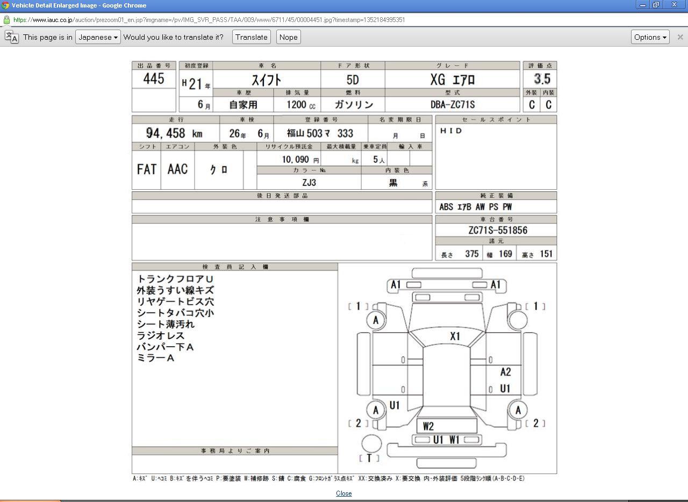
Task: Click the Close link below the sheet
Action: [x=343, y=493]
